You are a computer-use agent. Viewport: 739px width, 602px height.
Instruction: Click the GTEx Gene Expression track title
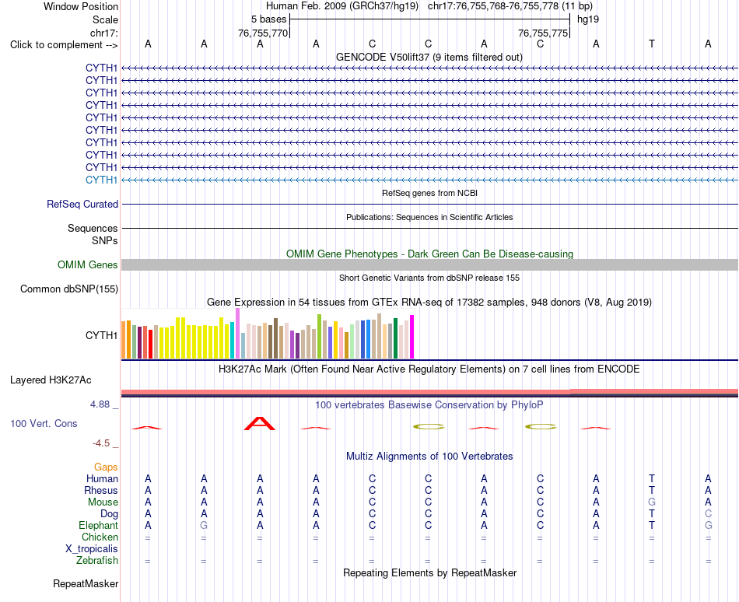point(429,302)
